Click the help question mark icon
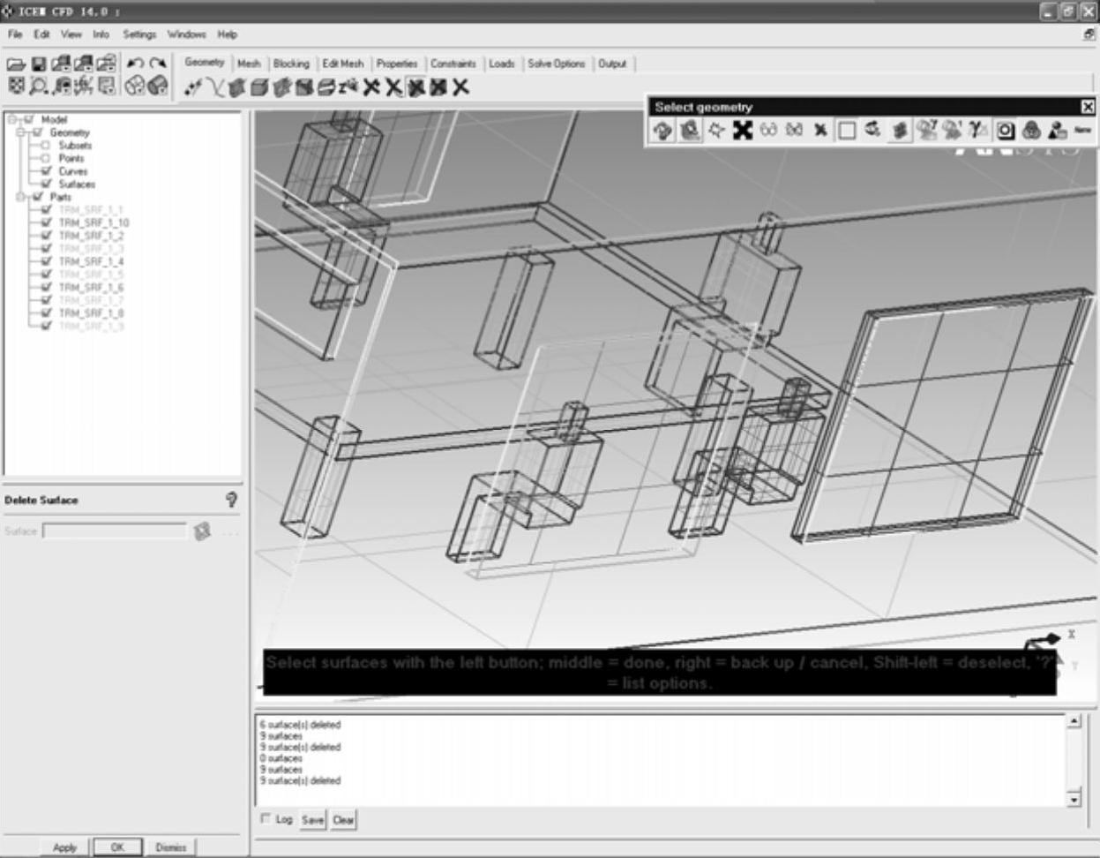The image size is (1100, 858). coord(231,500)
